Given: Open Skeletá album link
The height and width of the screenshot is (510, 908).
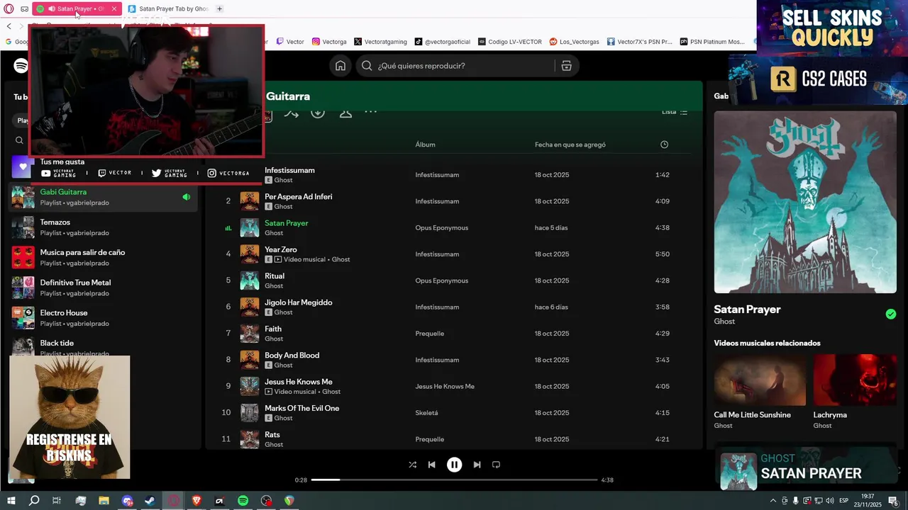Looking at the screenshot, I should [426, 413].
